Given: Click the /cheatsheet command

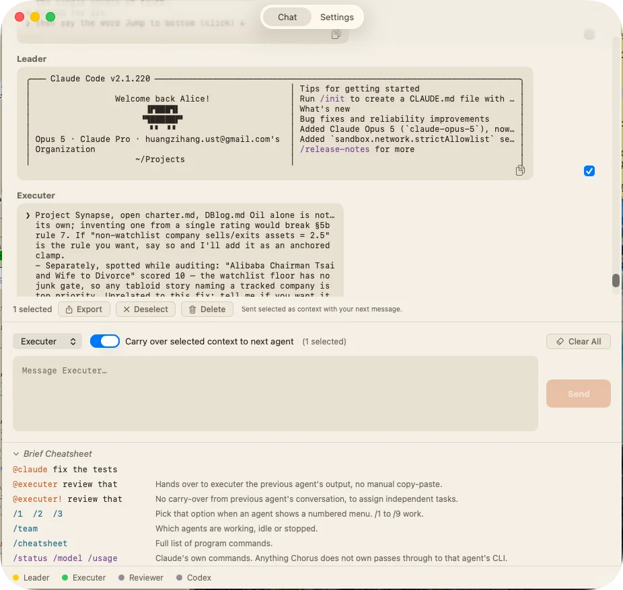Looking at the screenshot, I should 40,543.
